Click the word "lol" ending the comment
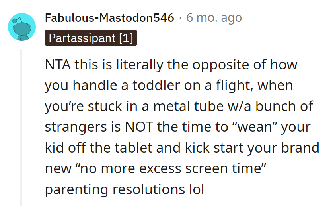 click(x=195, y=189)
